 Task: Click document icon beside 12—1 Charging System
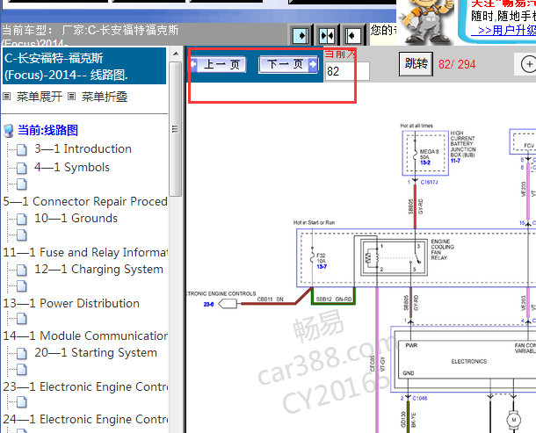(x=22, y=270)
